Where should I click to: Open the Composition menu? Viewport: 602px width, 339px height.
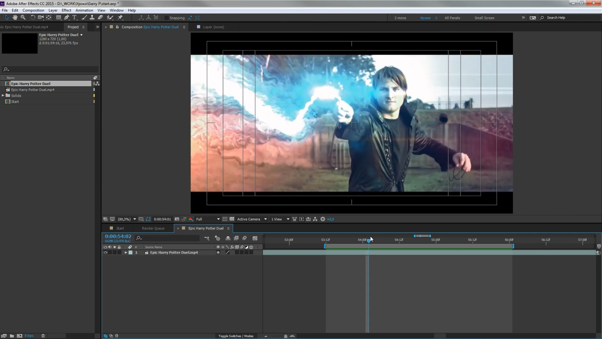33,10
